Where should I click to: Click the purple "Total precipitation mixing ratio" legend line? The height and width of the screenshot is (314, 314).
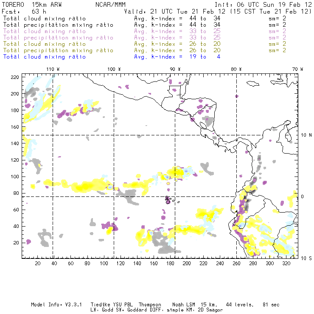(58, 38)
